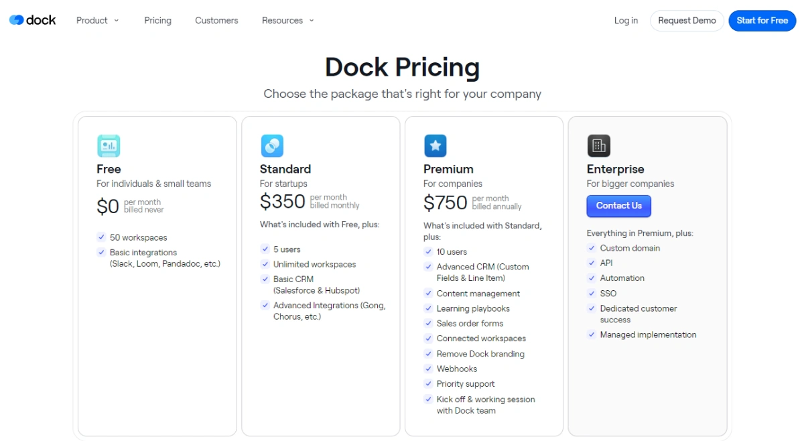Click the Log in link
The image size is (804, 441).
pyautogui.click(x=625, y=21)
